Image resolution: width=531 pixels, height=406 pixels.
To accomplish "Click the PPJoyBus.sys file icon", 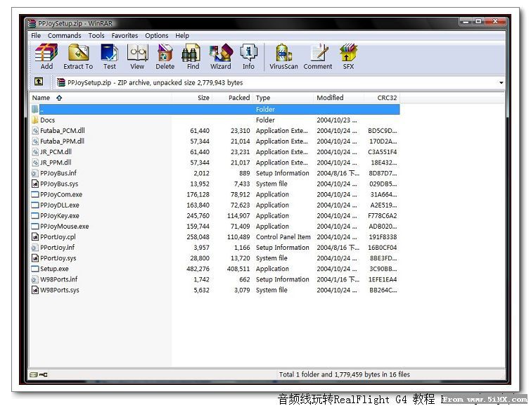I will (35, 184).
